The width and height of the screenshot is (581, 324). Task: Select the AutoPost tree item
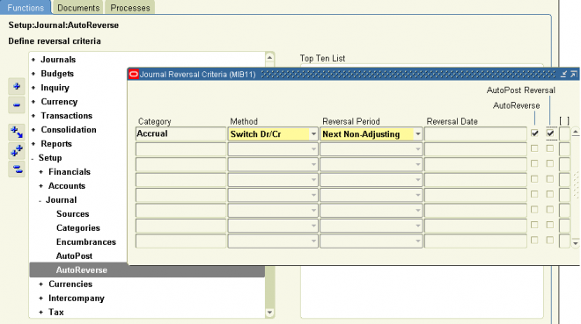click(x=74, y=256)
